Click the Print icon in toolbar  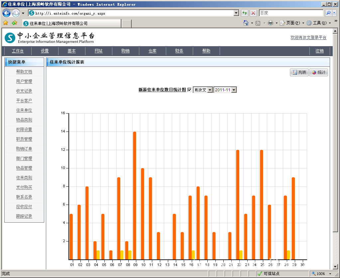[271, 23]
